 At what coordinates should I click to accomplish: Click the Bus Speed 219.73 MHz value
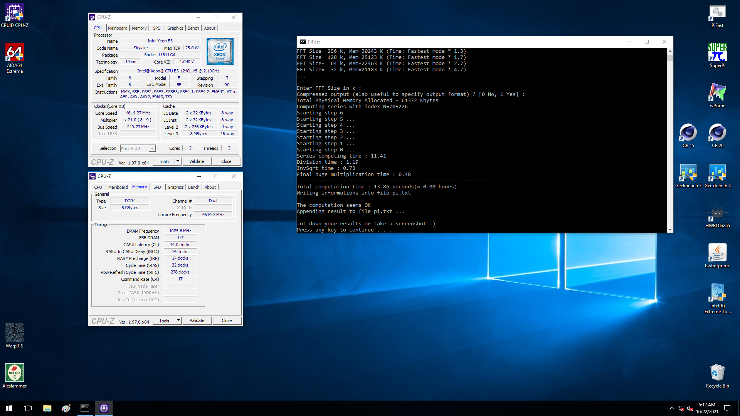point(138,127)
